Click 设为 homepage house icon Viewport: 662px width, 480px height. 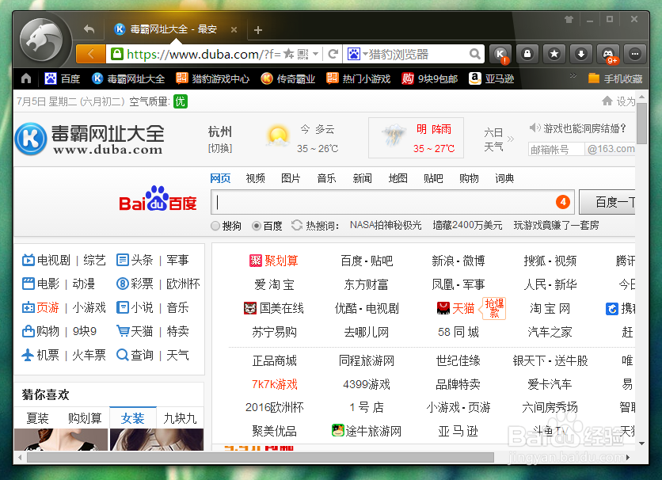[607, 101]
